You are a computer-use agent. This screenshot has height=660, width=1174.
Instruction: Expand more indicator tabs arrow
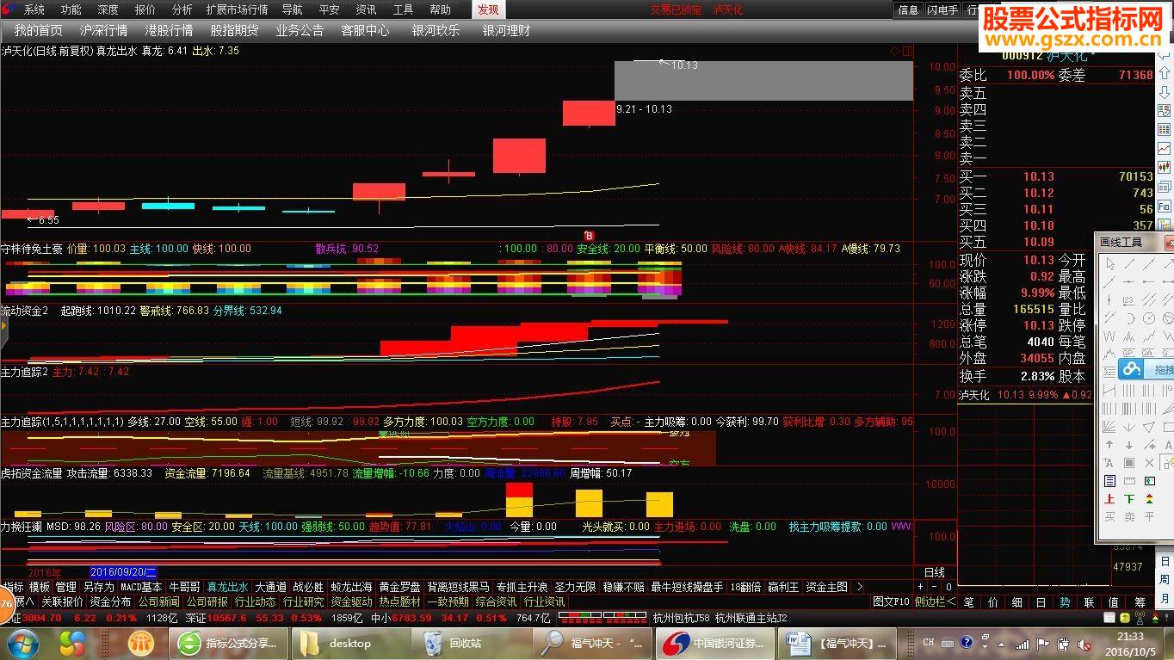click(x=858, y=587)
